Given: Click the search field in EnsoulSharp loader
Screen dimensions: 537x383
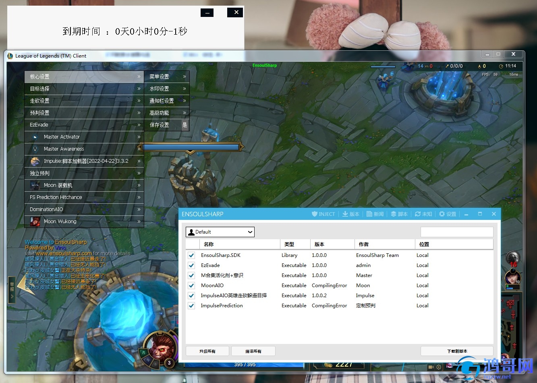Looking at the screenshot, I should tap(457, 232).
